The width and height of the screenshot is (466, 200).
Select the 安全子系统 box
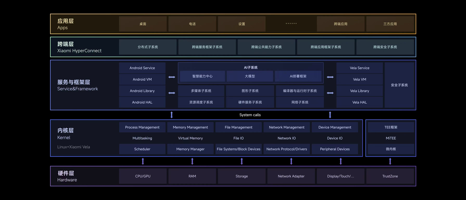[x=399, y=85]
